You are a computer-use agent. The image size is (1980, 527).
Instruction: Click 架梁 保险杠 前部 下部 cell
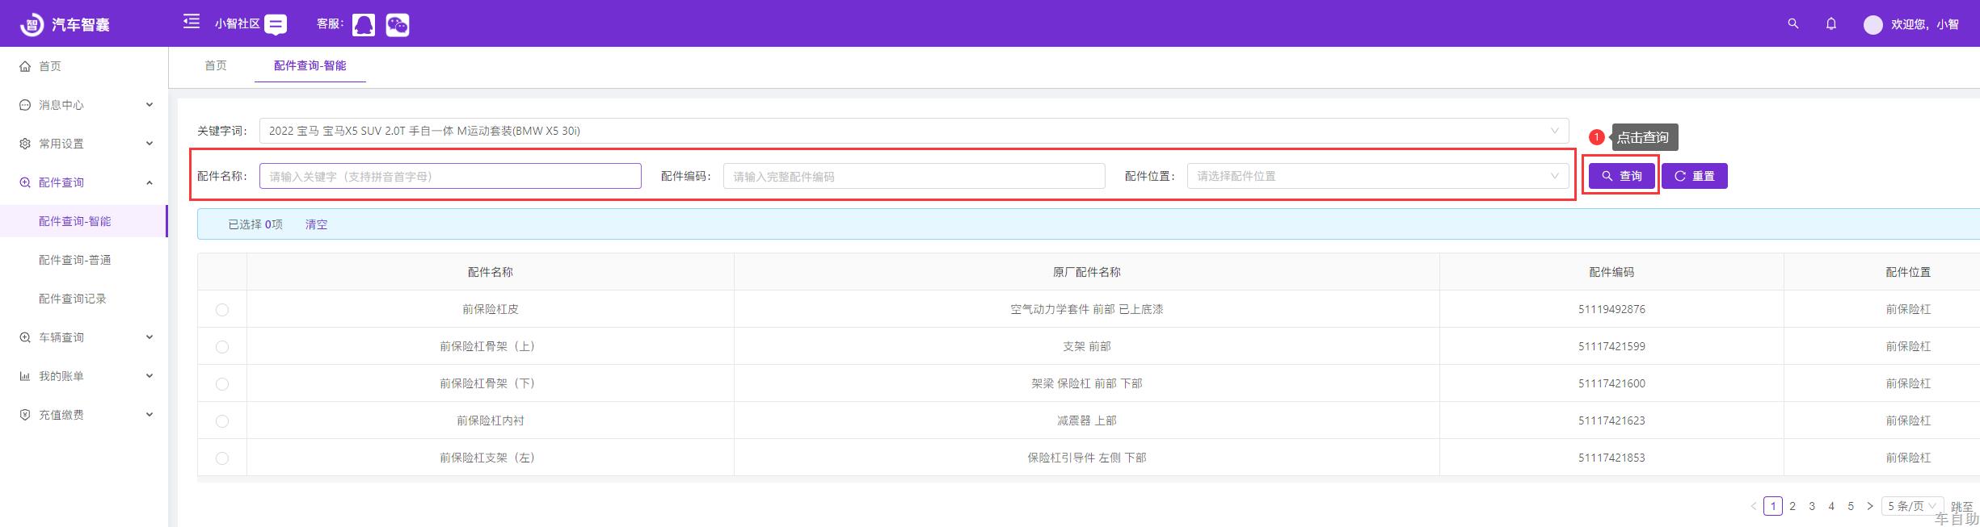pos(1086,383)
